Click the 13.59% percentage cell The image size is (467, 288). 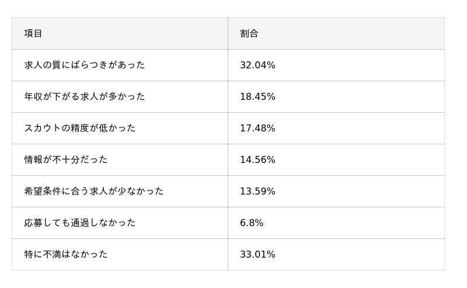click(x=257, y=192)
